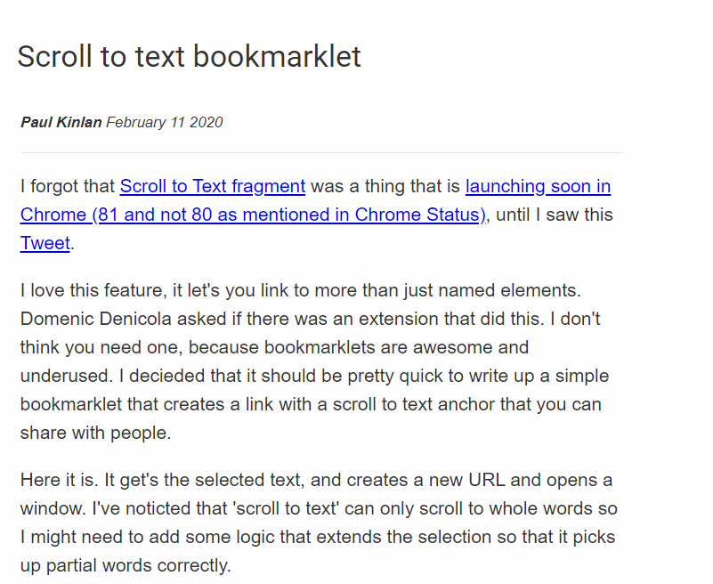The image size is (713, 584).
Task: Click the author name "Paul Kinlan"
Action: 61,122
